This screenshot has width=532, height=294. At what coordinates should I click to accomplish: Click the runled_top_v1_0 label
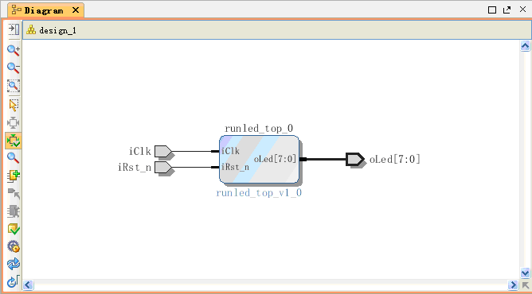(x=259, y=193)
